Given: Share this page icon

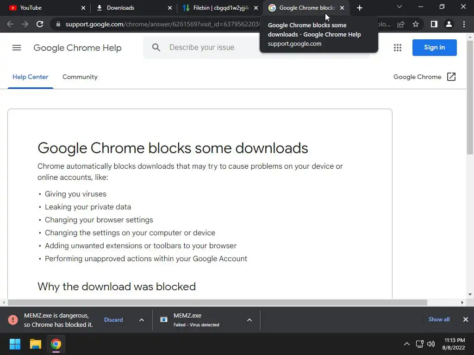Looking at the screenshot, I should pyautogui.click(x=401, y=24).
